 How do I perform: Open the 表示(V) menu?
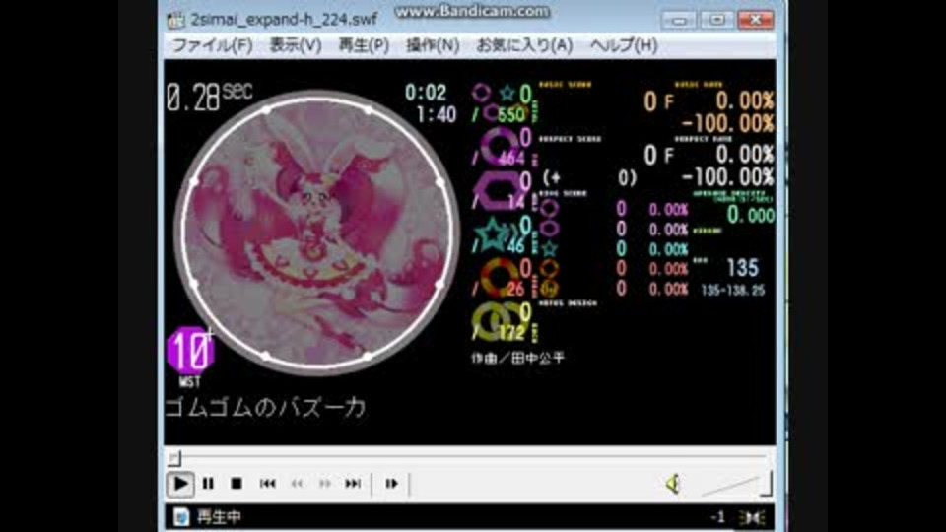(x=295, y=45)
